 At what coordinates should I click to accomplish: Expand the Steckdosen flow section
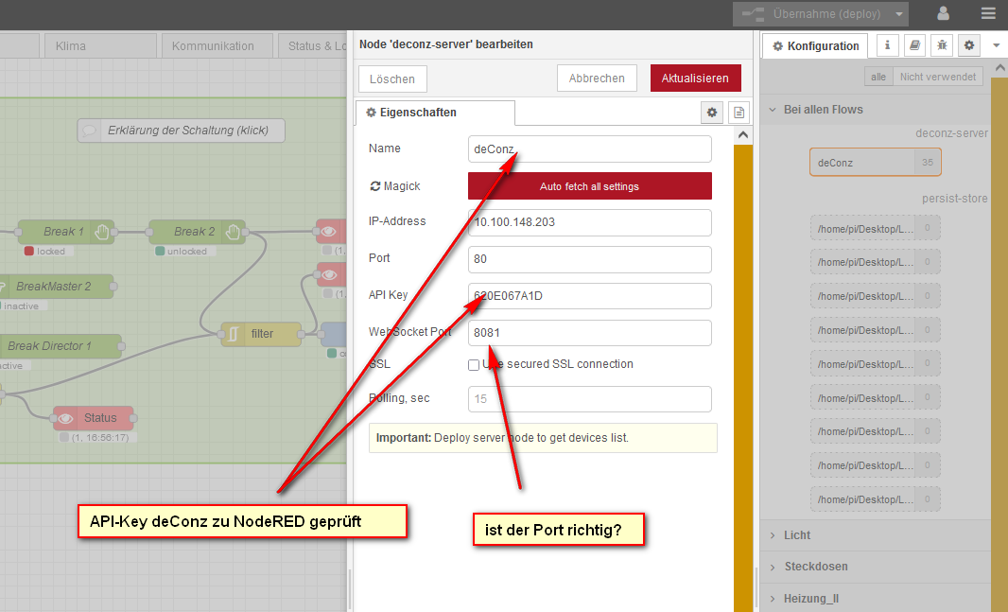coord(815,567)
